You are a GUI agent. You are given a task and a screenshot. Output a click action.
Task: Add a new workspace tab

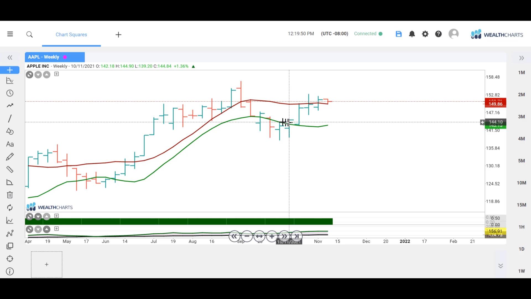tap(118, 35)
